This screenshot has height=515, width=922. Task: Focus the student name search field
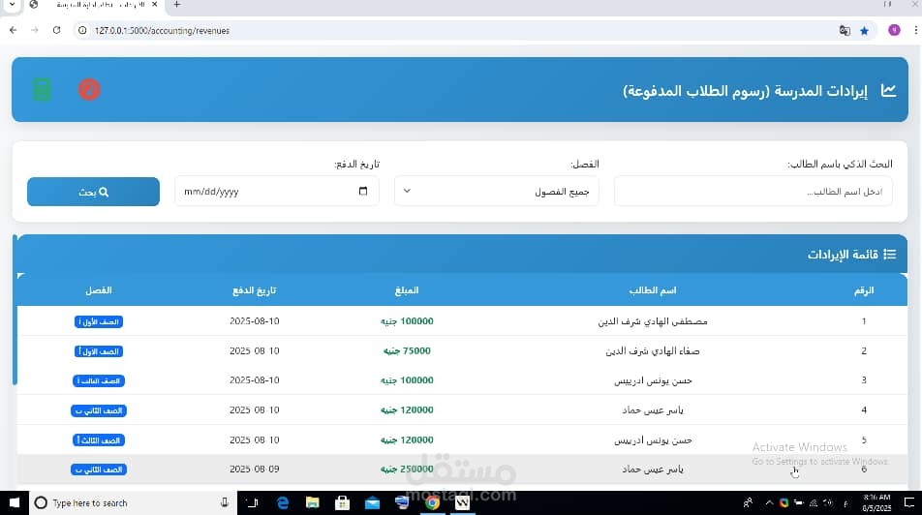click(753, 191)
